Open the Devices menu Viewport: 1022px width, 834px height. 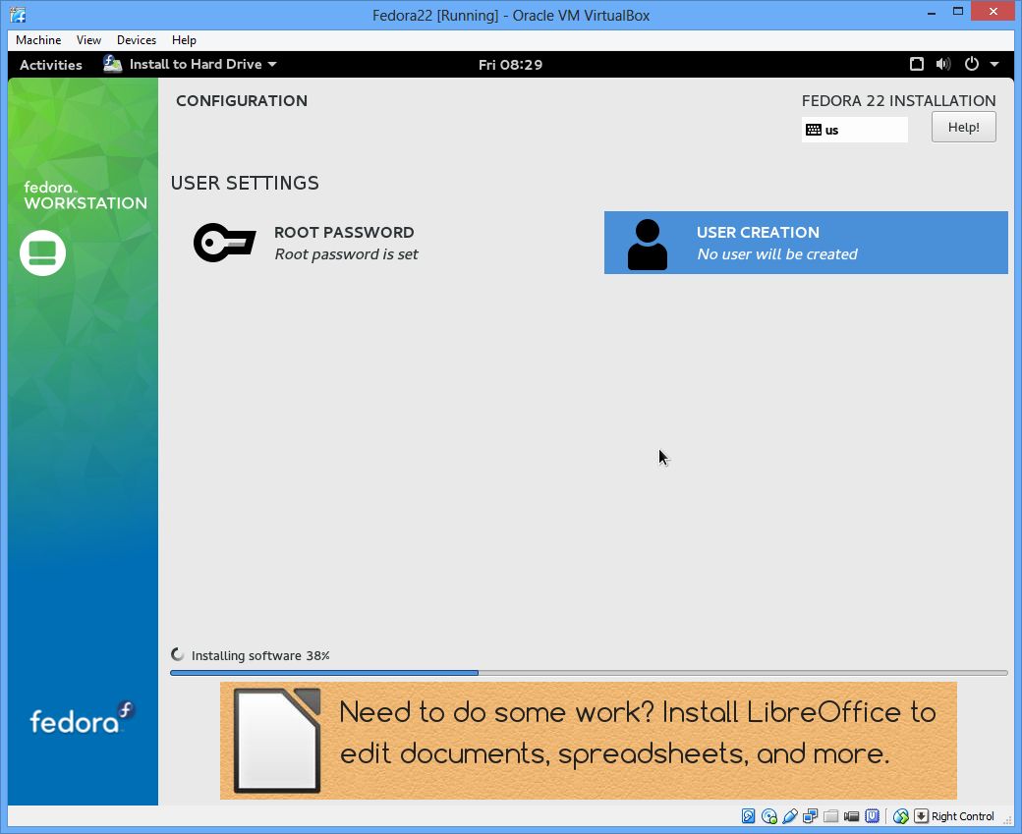pyautogui.click(x=137, y=39)
